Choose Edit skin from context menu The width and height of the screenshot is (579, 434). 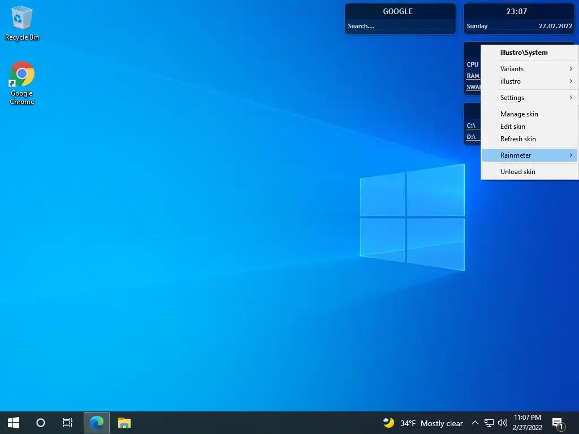click(529, 127)
